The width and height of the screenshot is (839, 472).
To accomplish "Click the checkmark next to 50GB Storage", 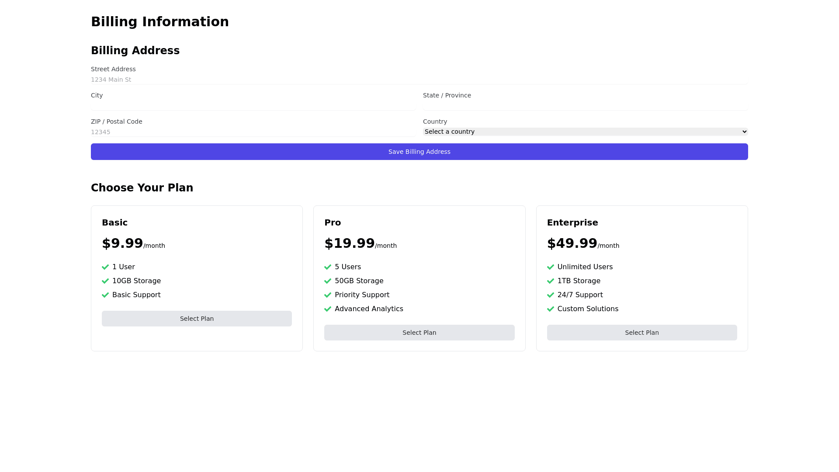I will (328, 281).
